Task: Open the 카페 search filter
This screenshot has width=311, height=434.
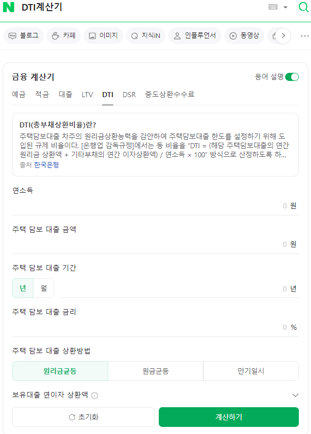Action: (64, 36)
